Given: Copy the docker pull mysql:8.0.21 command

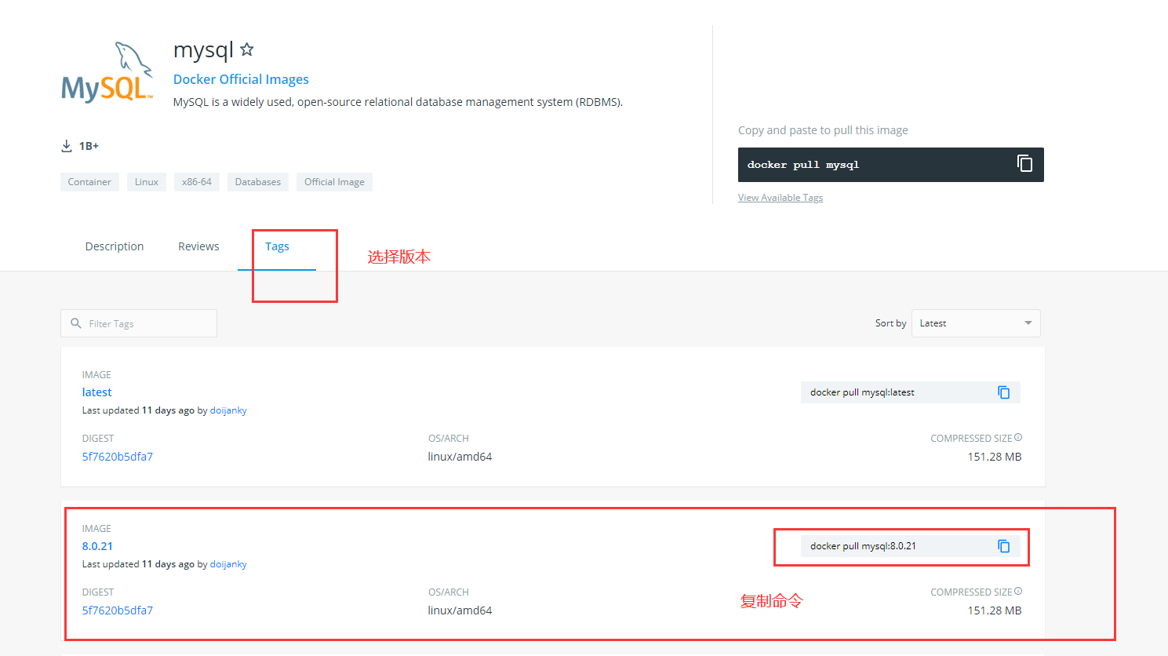Looking at the screenshot, I should [x=1003, y=546].
